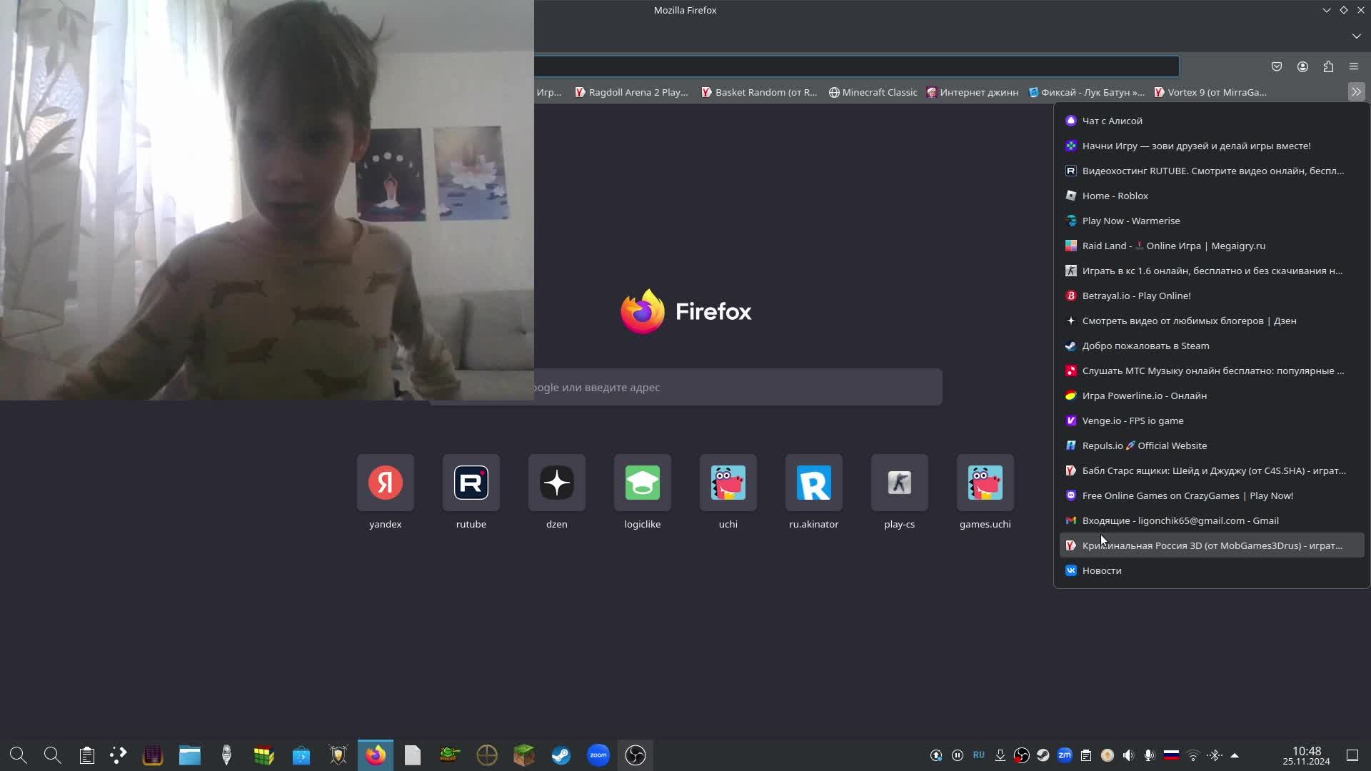Screen dimensions: 1371x771
Task: Open the Gmail Входящие bookmark entry
Action: click(1180, 520)
